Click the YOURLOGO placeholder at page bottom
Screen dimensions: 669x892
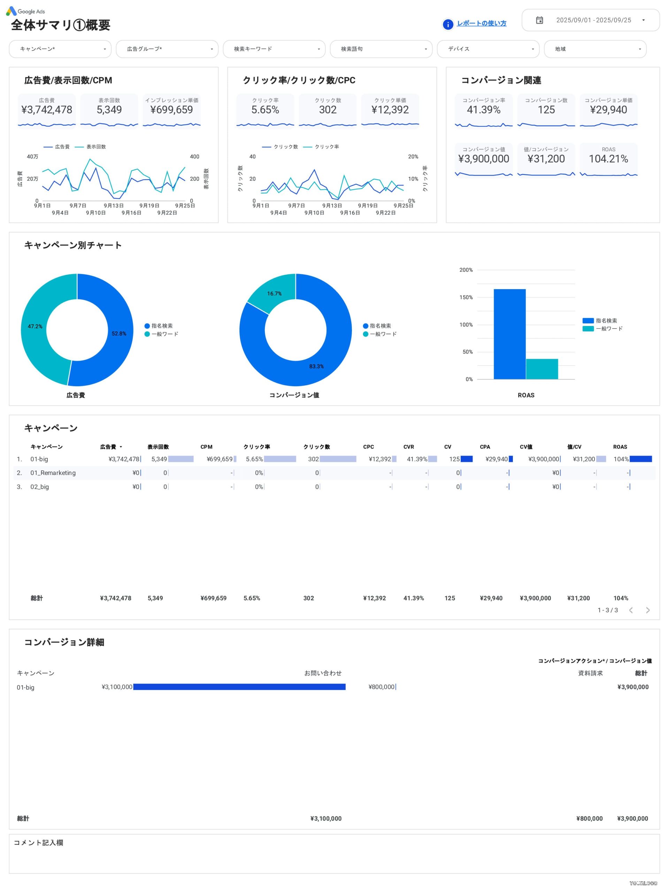click(643, 883)
